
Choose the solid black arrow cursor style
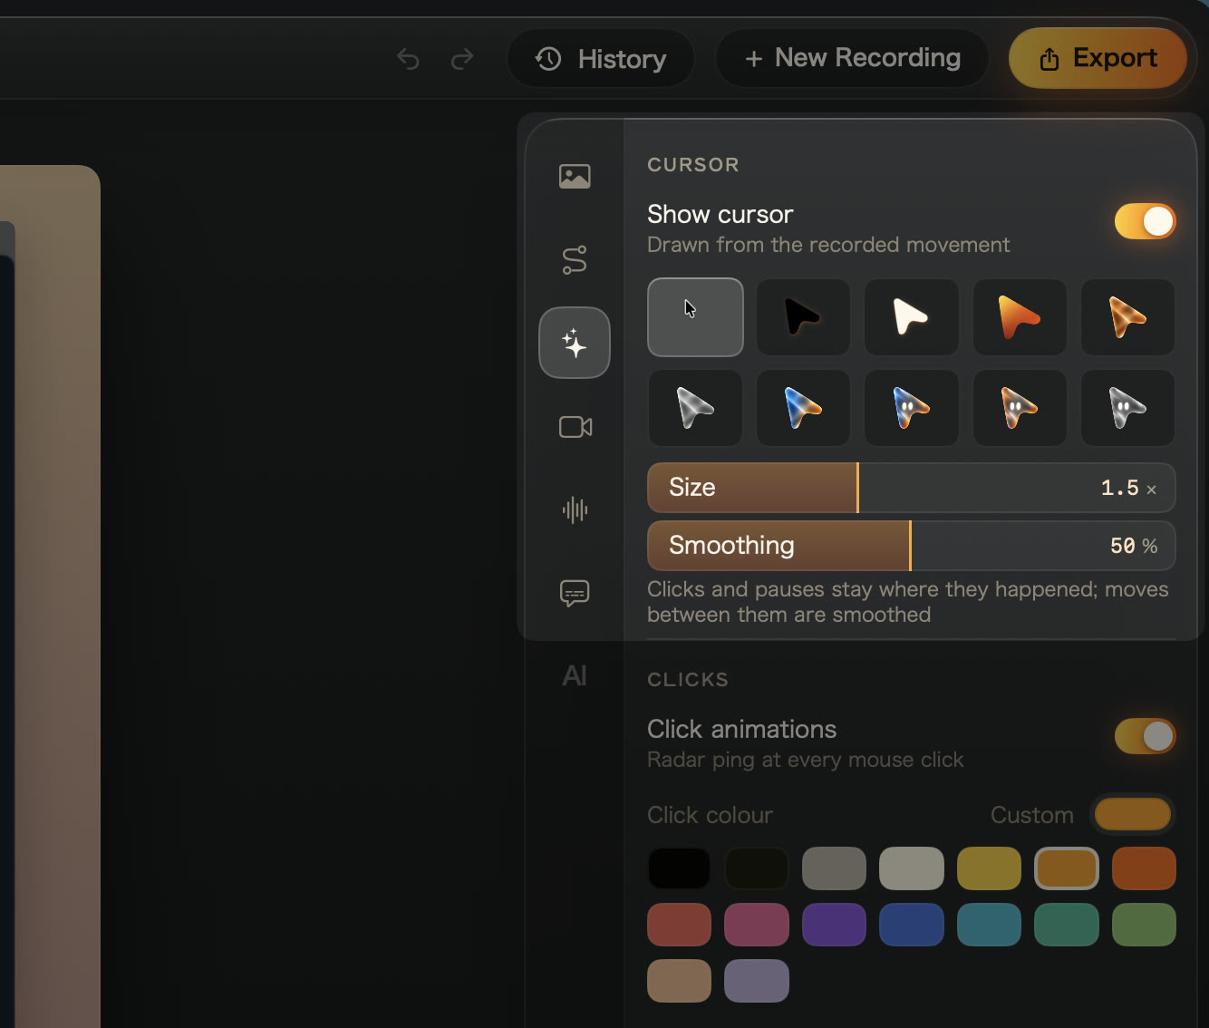[x=803, y=317]
